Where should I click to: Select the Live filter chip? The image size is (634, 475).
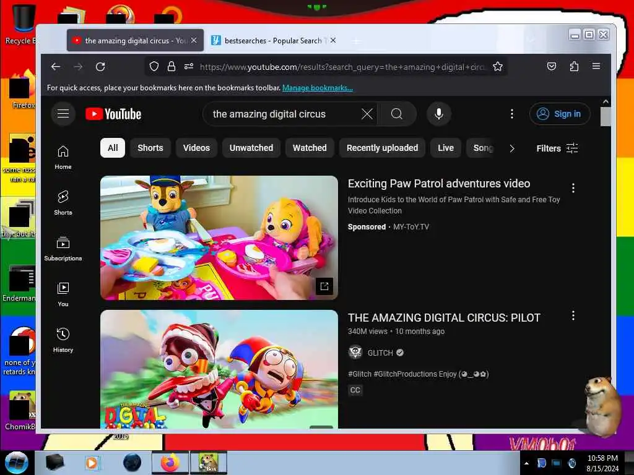446,148
